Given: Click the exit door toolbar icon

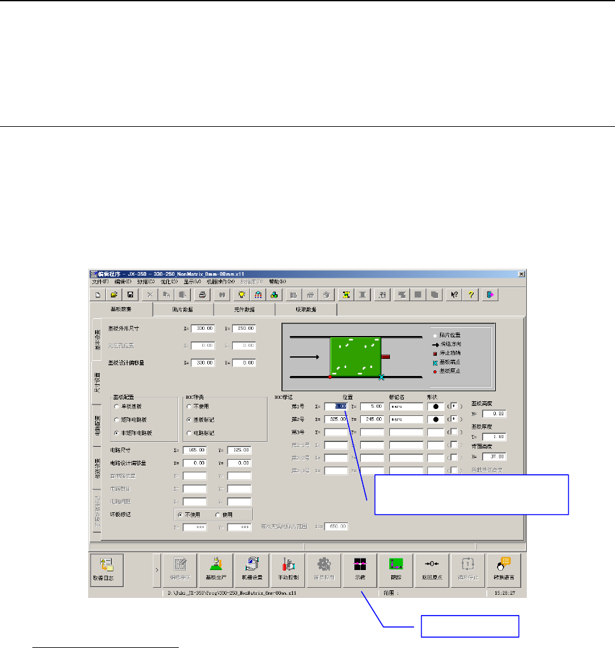Looking at the screenshot, I should click(x=490, y=295).
